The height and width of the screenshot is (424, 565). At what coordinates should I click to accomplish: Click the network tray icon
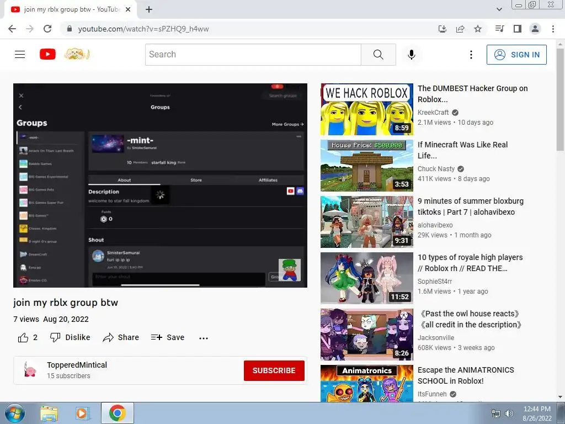(x=496, y=414)
